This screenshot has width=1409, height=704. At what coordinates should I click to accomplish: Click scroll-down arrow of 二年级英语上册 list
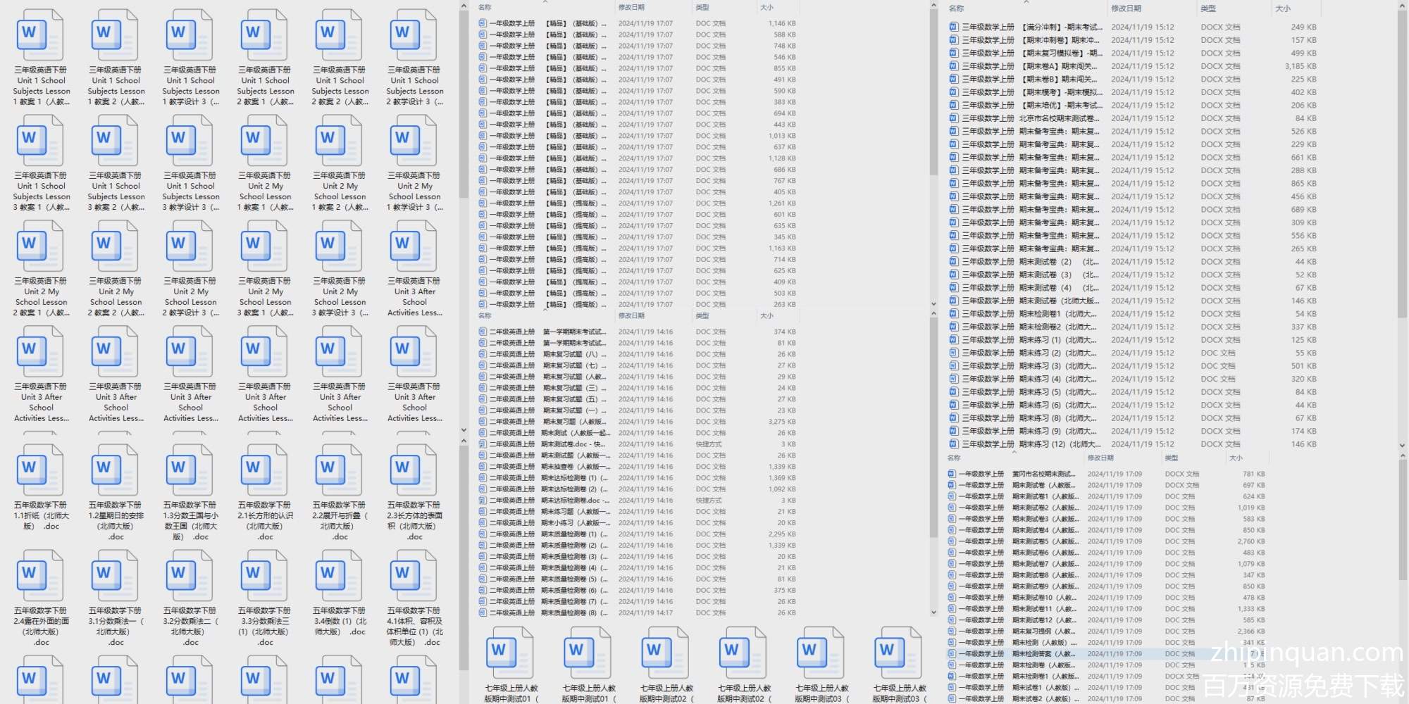(x=933, y=612)
